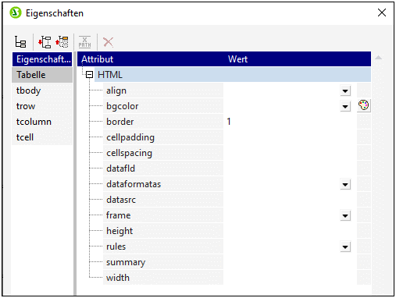Select tcell in the properties list

click(x=42, y=137)
